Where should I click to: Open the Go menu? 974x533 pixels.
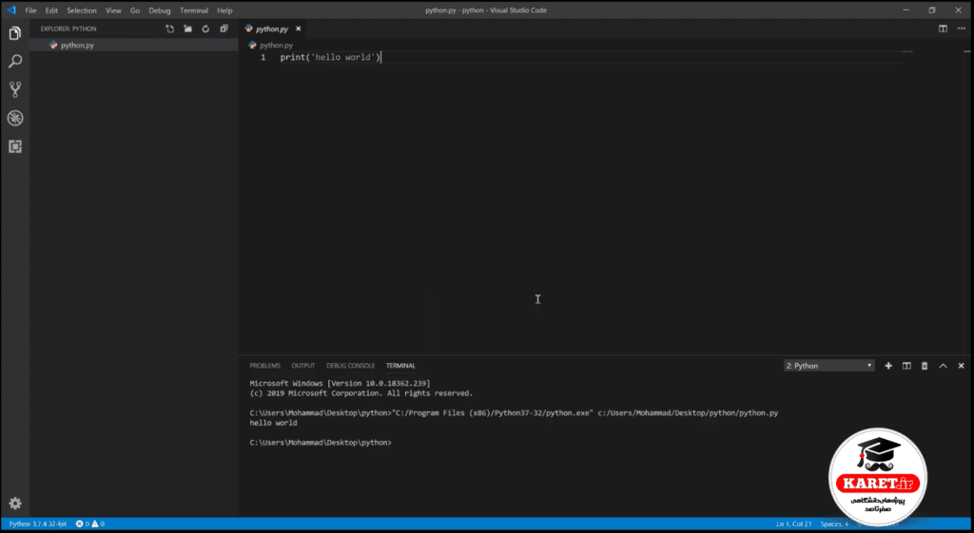click(x=135, y=10)
